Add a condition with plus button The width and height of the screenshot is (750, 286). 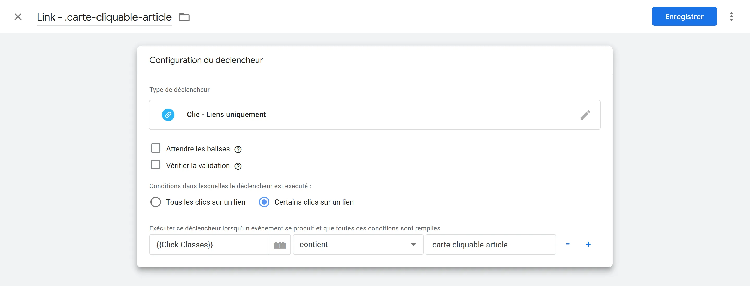(588, 244)
